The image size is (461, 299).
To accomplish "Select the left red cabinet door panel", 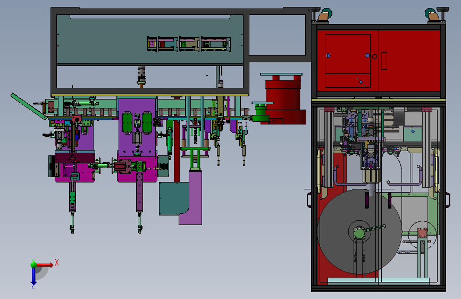I will pos(348,61).
